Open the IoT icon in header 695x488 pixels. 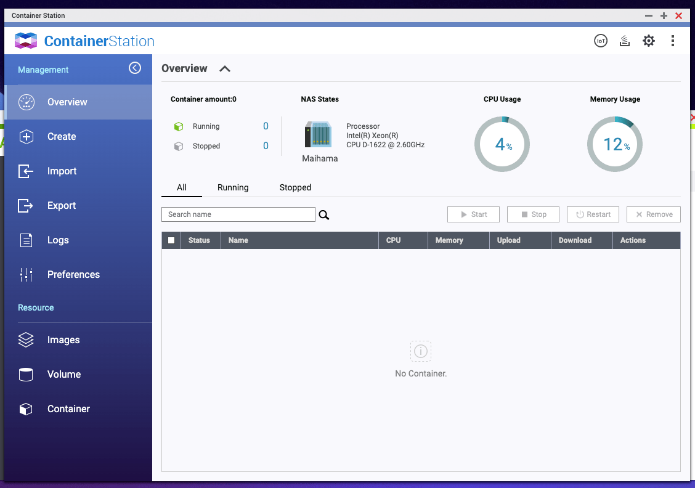click(600, 41)
